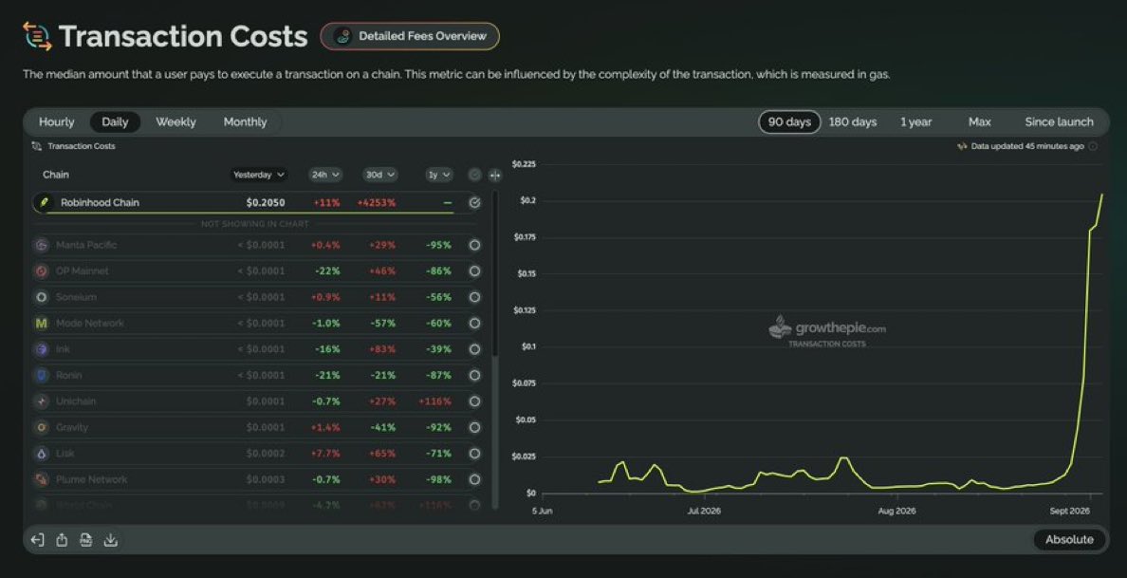Click the Mode Network row name
The width and height of the screenshot is (1127, 578).
[90, 324]
